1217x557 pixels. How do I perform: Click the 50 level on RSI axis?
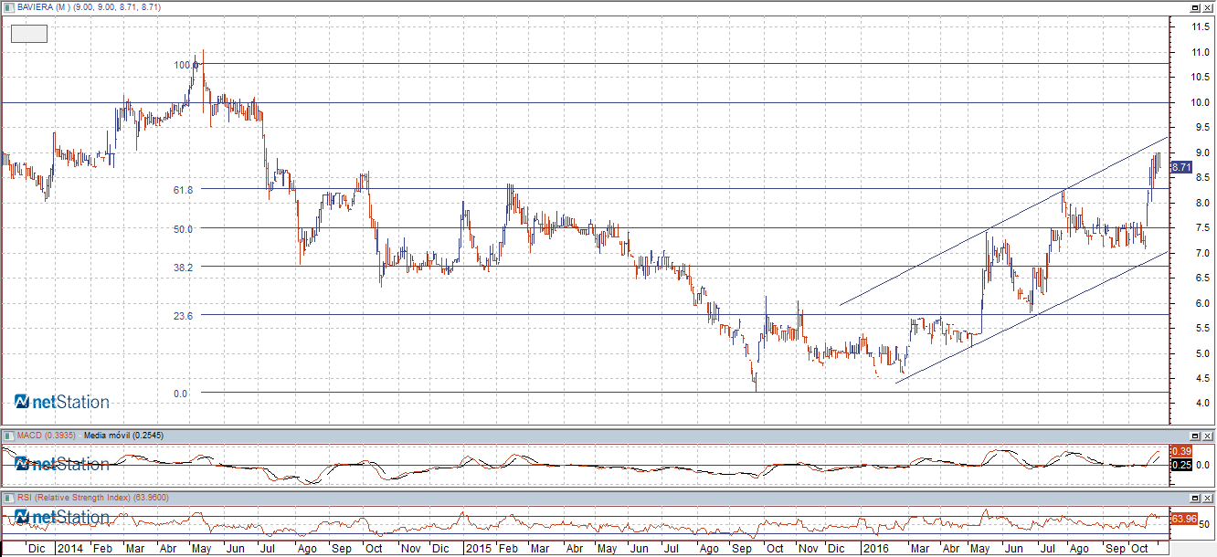[x=1204, y=524]
